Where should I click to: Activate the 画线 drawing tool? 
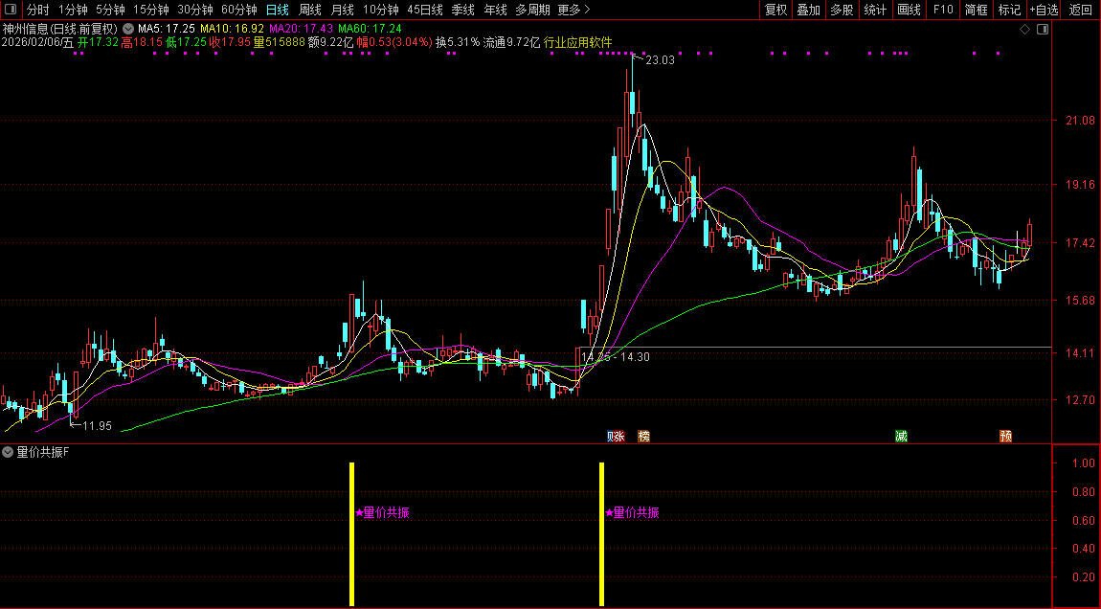[909, 10]
